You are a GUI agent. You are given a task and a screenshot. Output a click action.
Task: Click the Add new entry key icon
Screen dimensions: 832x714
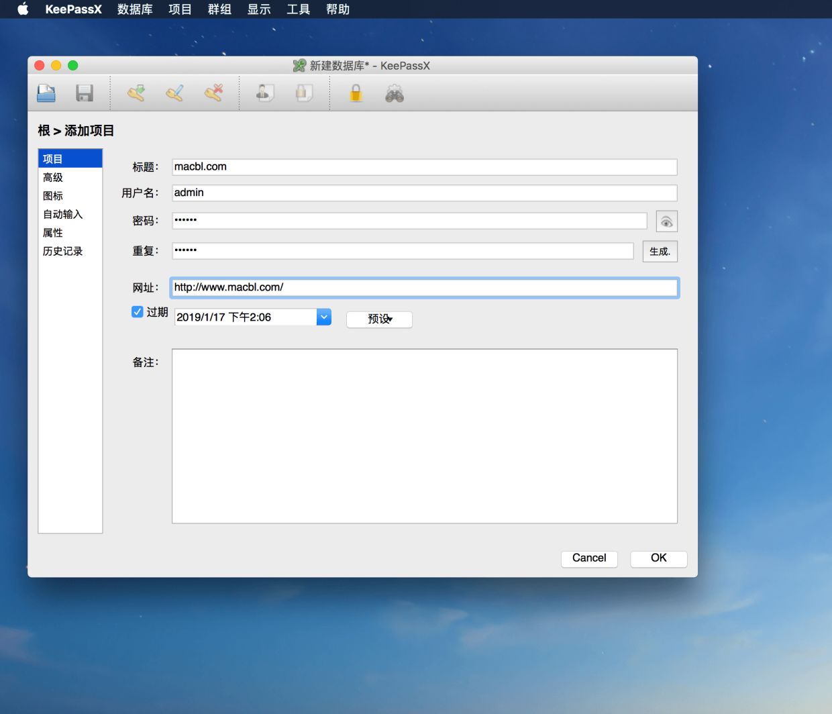[x=136, y=93]
